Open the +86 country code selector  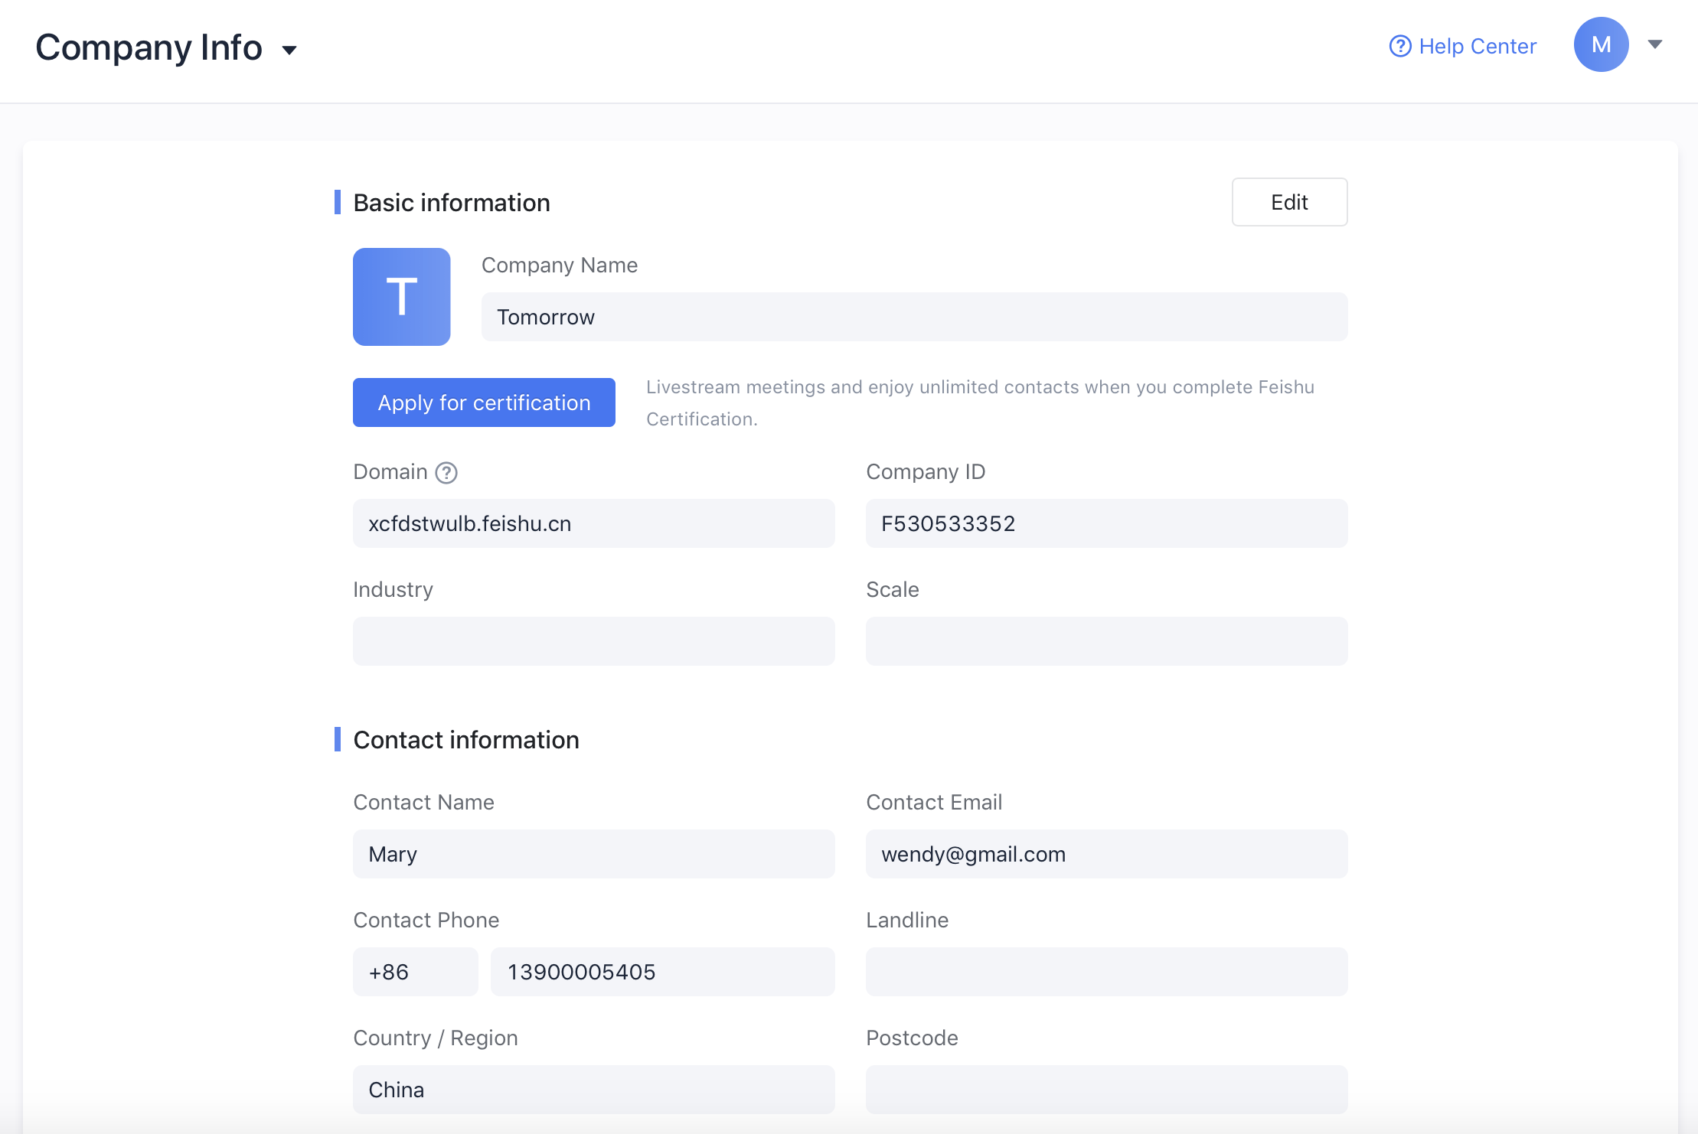pos(415,972)
